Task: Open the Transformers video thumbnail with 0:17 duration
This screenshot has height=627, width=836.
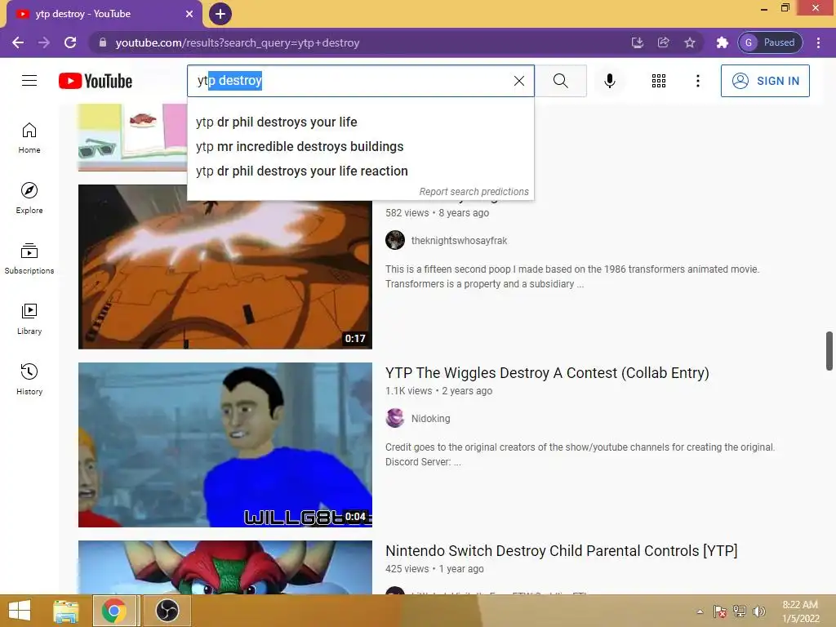Action: tap(225, 267)
